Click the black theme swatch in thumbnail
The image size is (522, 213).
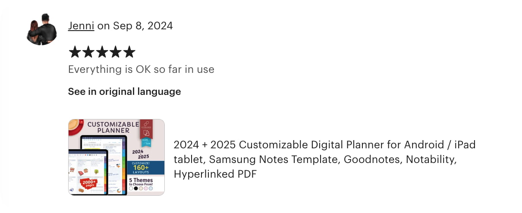click(136, 188)
